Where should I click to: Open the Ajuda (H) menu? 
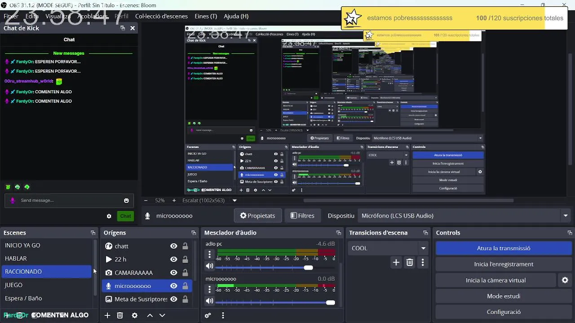pyautogui.click(x=236, y=16)
